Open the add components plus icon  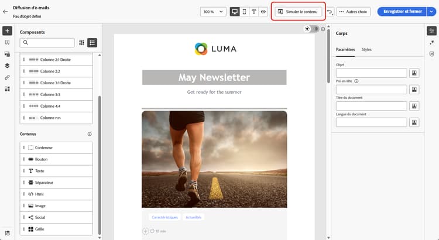pos(7,31)
